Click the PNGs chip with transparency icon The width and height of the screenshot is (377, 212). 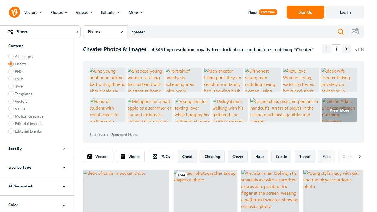point(161,157)
